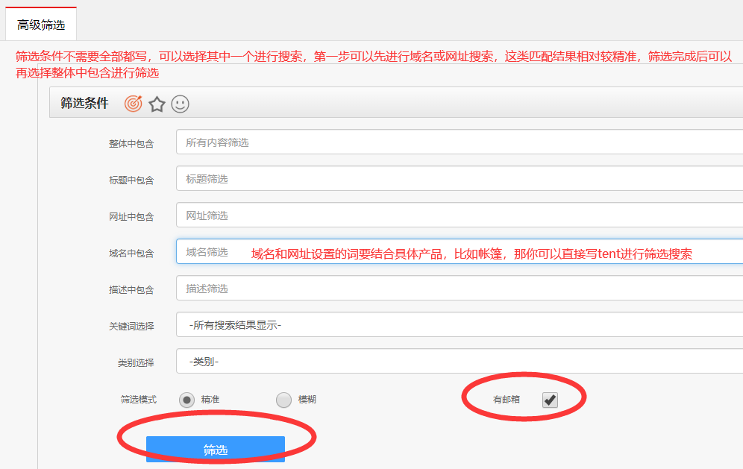Click the 网址筛选 input field
The height and width of the screenshot is (469, 743).
[x=459, y=215]
